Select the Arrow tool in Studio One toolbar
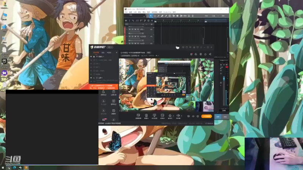Screen dimensions: 303x170 coord(151,16)
